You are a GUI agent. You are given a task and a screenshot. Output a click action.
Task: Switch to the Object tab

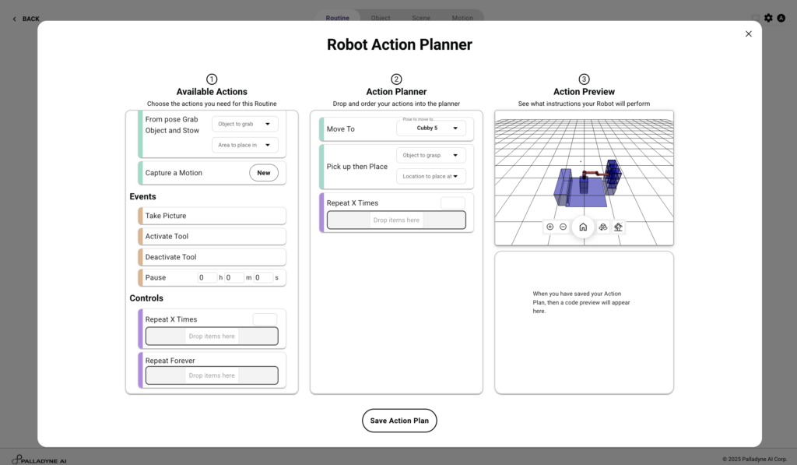(x=381, y=18)
